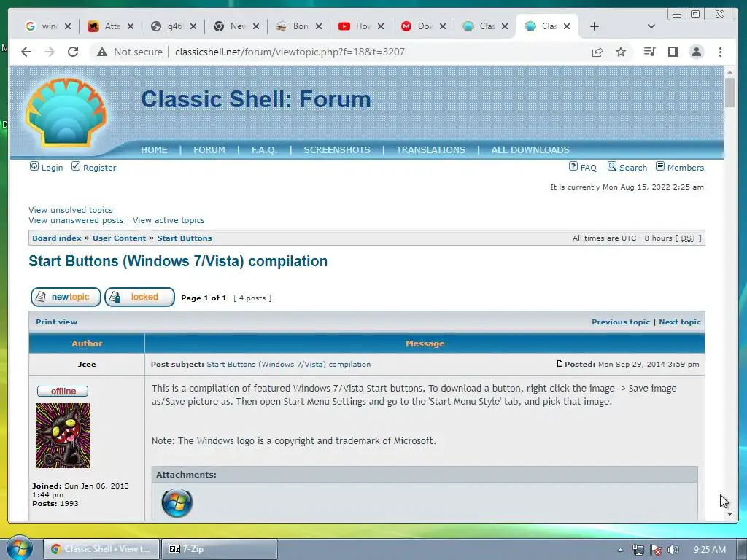Open the ALL DOWNLOADS navigation item
Screen dimensions: 747x560
tap(530, 150)
